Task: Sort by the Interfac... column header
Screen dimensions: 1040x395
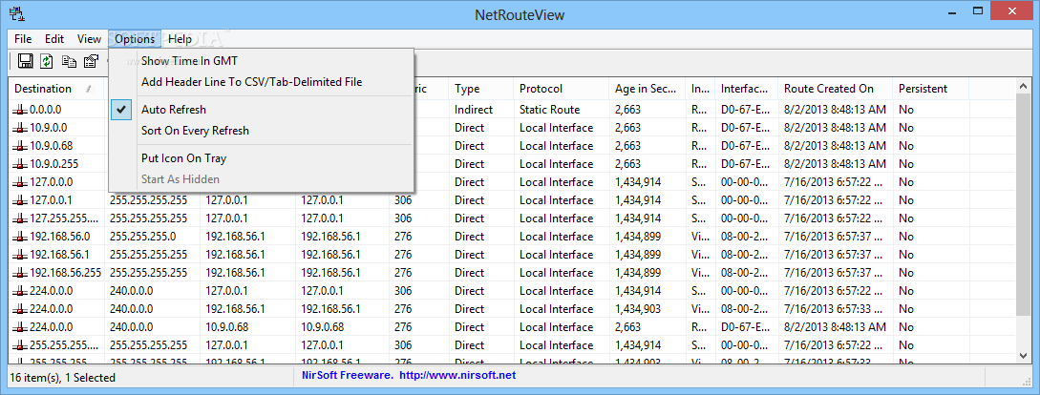Action: [x=747, y=89]
